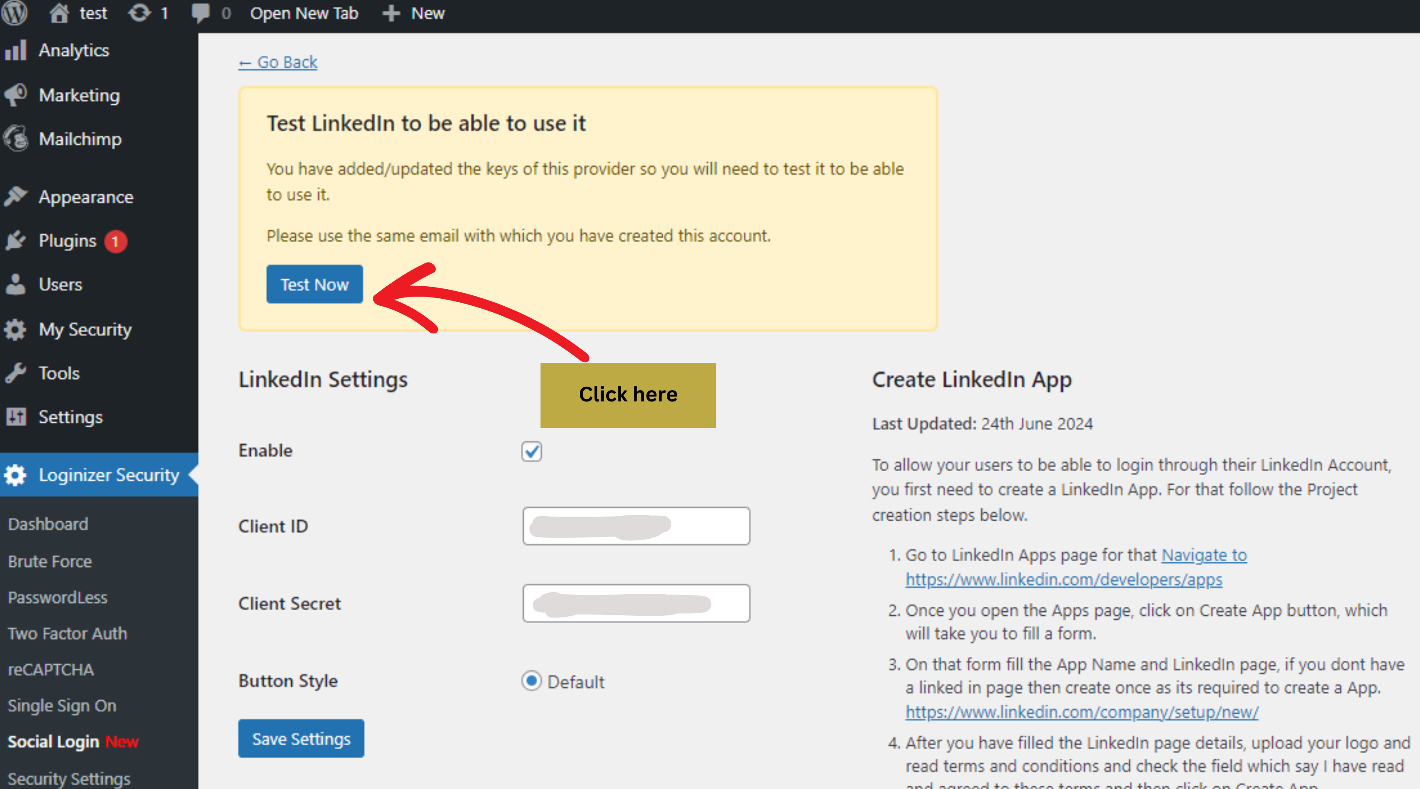Toggle the LinkedIn Enable checkbox
The height and width of the screenshot is (789, 1420).
531,451
